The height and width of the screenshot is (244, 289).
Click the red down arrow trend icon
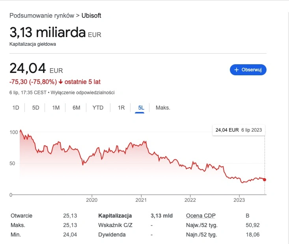[x=60, y=82]
